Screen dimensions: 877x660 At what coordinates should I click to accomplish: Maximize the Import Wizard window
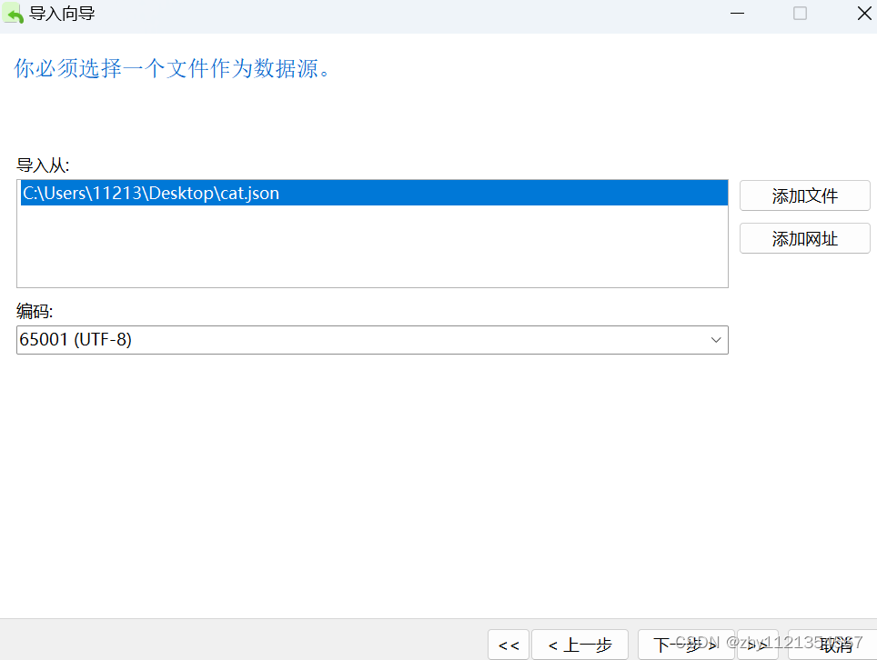(x=800, y=14)
